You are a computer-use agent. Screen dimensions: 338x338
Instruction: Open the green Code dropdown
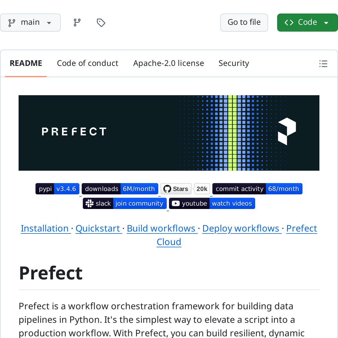307,22
